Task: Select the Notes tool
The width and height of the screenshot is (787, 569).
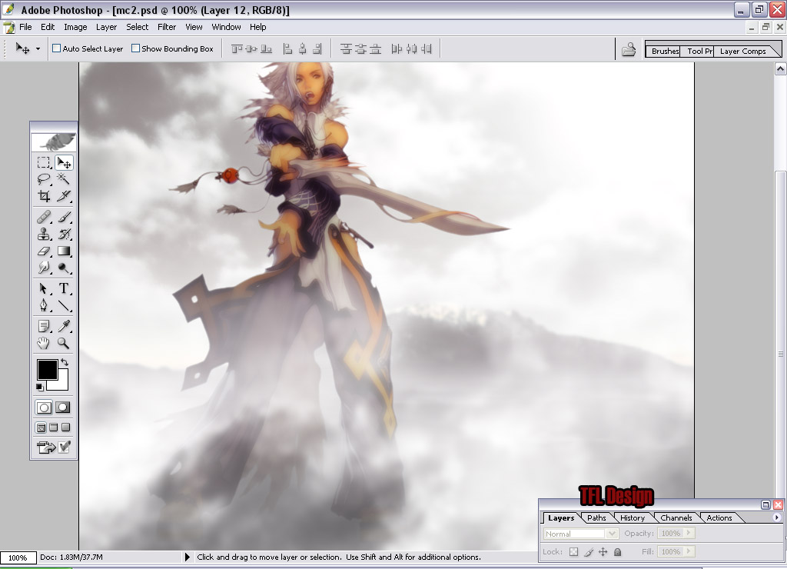Action: [44, 327]
